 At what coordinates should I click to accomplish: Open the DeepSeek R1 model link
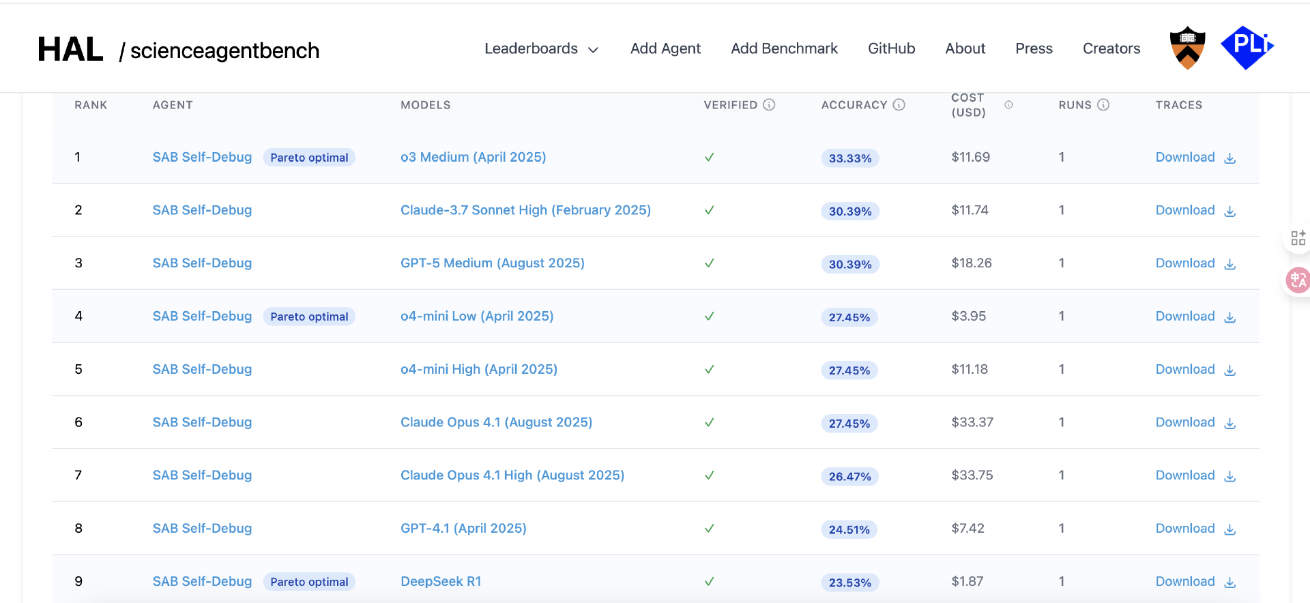441,581
